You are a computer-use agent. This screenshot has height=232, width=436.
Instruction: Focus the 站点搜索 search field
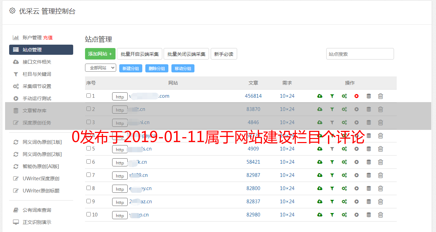coord(360,54)
